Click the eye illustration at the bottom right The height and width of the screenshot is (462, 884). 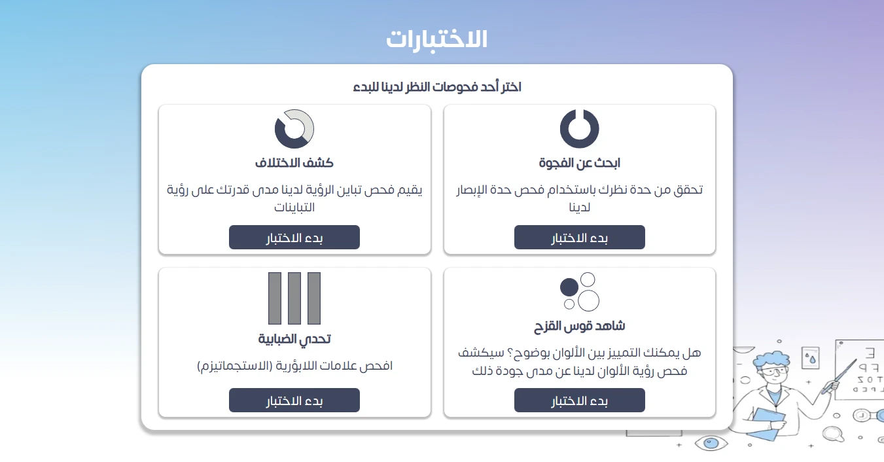(x=711, y=443)
